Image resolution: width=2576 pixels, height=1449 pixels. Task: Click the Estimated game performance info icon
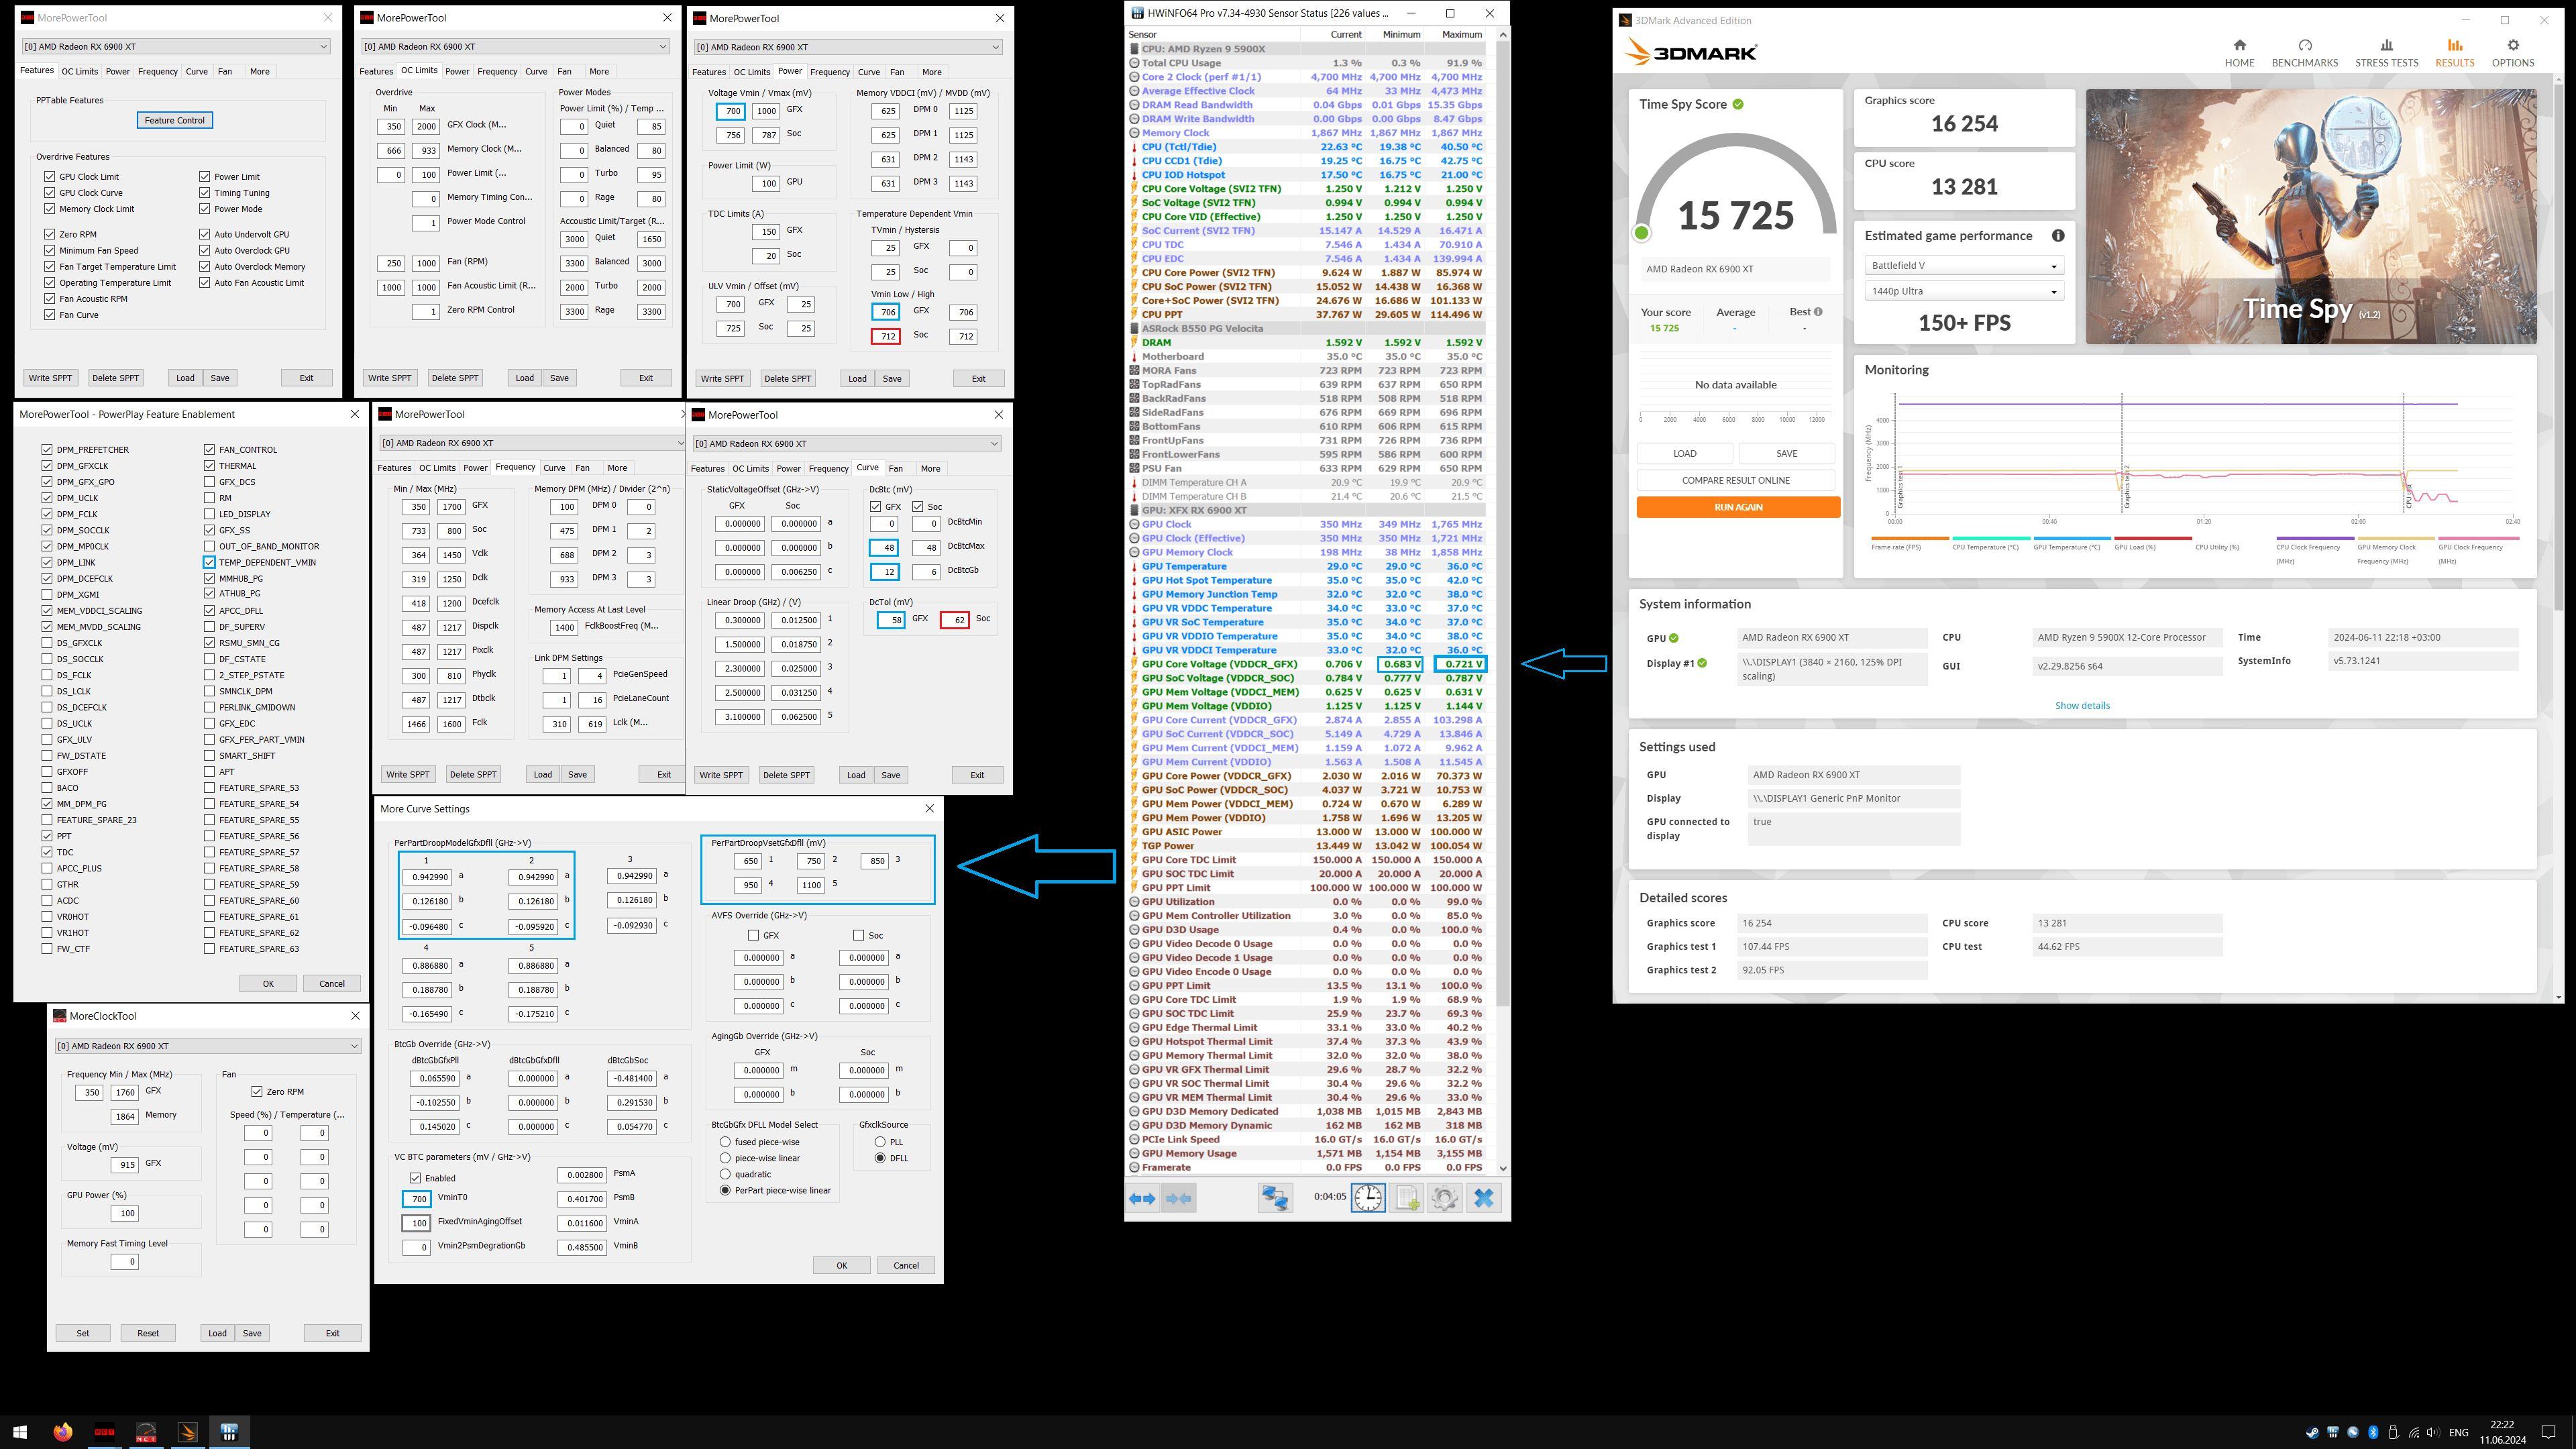tap(2058, 236)
